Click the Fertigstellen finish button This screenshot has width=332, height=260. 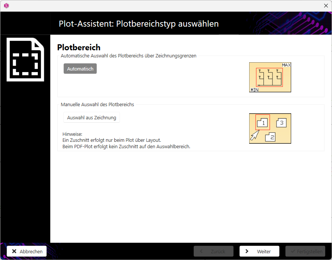pyautogui.click(x=305, y=251)
